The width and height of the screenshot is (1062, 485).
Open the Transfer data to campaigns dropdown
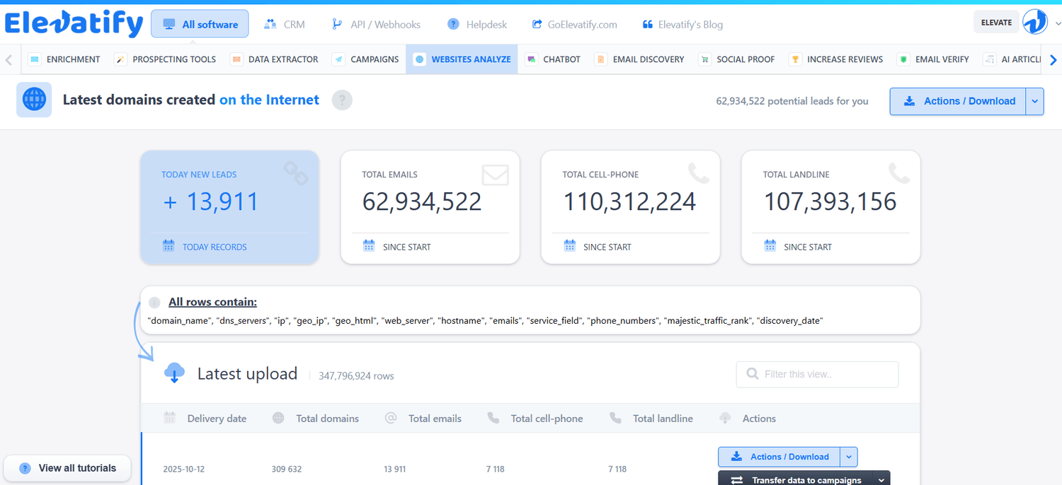881,480
